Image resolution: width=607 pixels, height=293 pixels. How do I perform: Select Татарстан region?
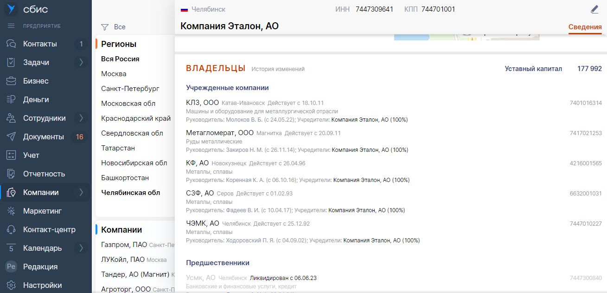(x=118, y=148)
